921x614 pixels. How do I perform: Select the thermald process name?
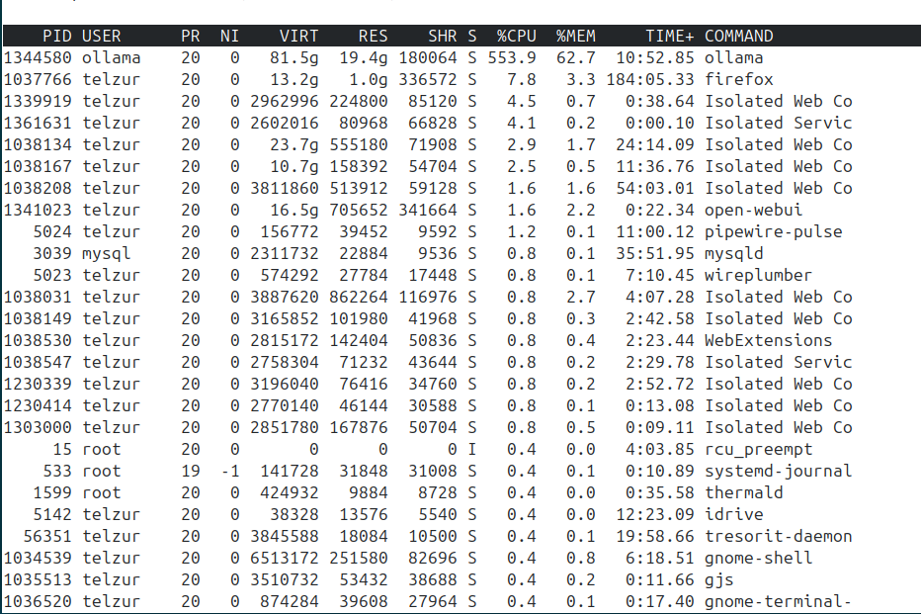(x=743, y=492)
